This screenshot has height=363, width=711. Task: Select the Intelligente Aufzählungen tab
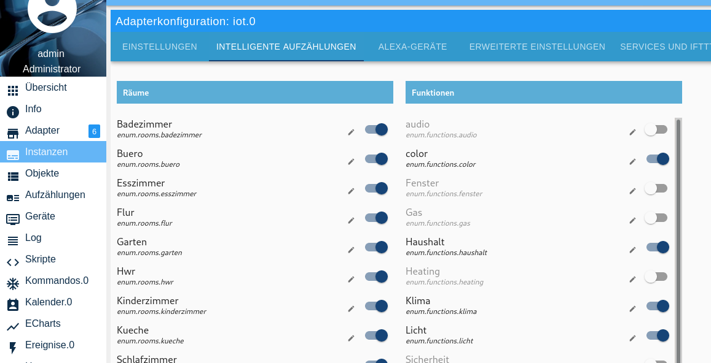click(x=286, y=47)
